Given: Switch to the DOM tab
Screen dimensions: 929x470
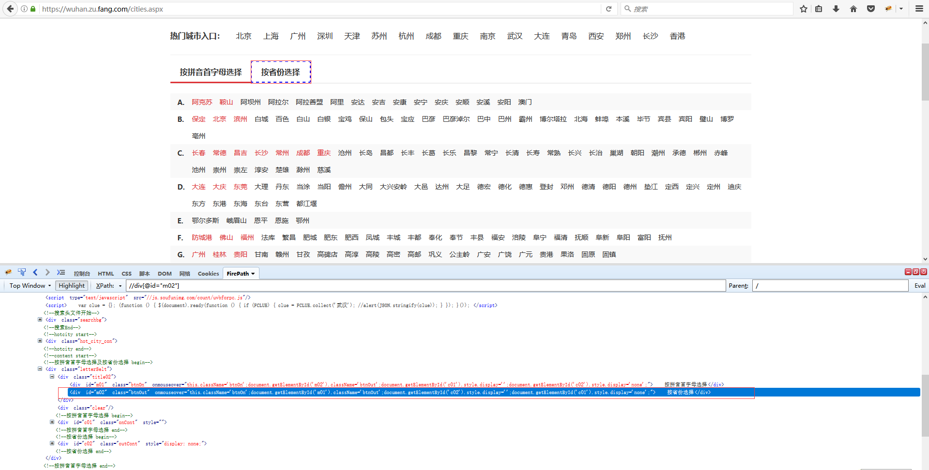Looking at the screenshot, I should [x=165, y=274].
